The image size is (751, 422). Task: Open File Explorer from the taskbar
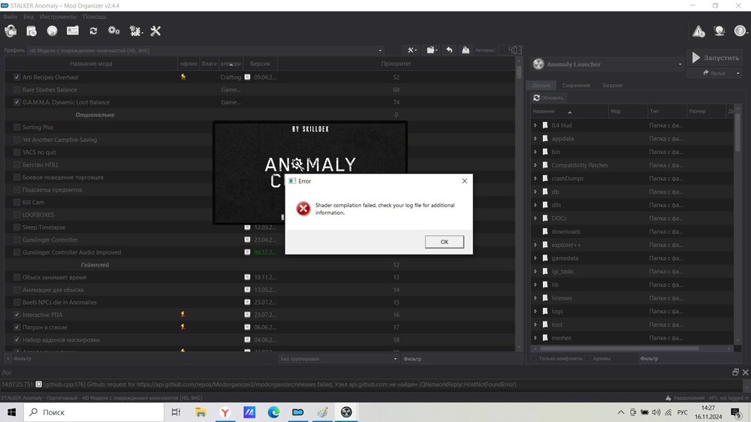201,412
